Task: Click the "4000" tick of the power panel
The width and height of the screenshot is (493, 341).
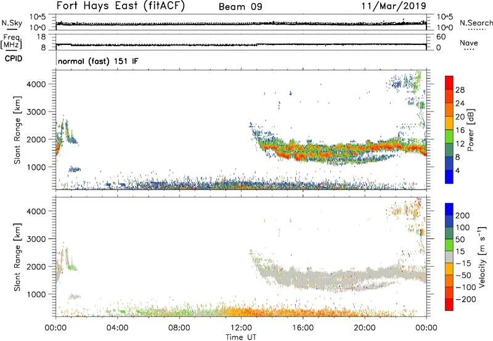Action: click(x=36, y=84)
